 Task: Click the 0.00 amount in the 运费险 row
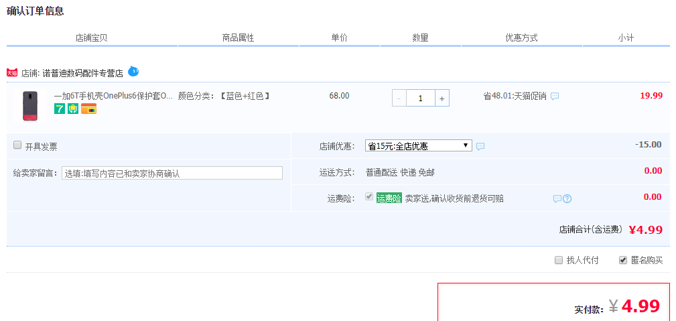653,197
